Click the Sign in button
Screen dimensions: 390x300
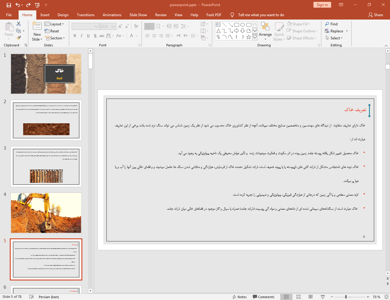point(322,5)
